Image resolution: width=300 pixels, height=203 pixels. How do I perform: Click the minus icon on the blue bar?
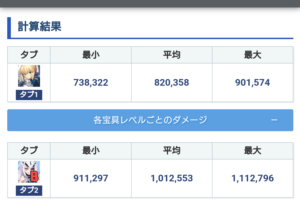click(x=274, y=120)
